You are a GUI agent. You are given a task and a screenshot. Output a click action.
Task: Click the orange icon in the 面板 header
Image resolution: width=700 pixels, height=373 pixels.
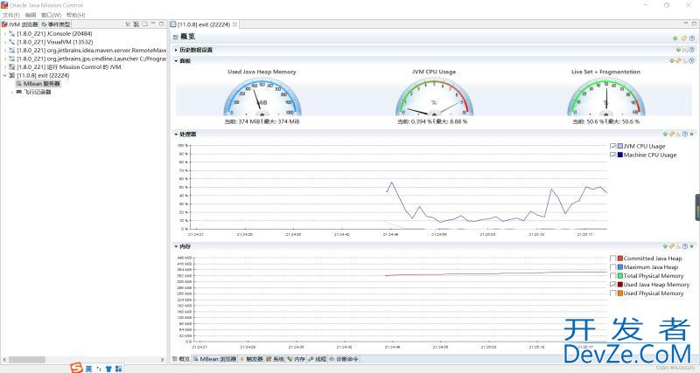pos(679,60)
